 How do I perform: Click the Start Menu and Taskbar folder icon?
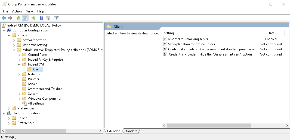click(24, 89)
